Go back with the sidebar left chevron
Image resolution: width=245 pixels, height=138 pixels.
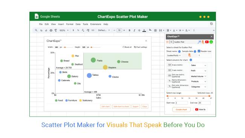coord(171,42)
